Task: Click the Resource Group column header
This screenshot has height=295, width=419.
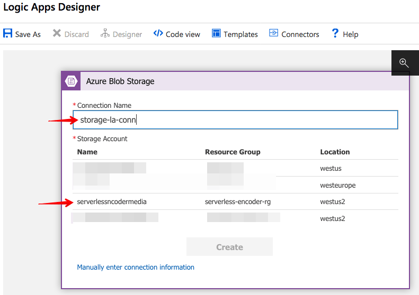Action: tap(233, 152)
